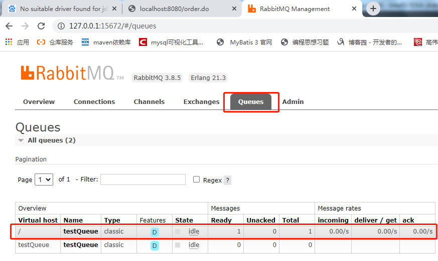Screen dimensions: 438x261
Task: Open the Page number dropdown
Action: (44, 180)
